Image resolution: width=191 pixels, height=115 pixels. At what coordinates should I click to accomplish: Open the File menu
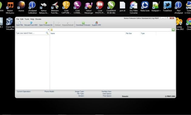[18, 19]
